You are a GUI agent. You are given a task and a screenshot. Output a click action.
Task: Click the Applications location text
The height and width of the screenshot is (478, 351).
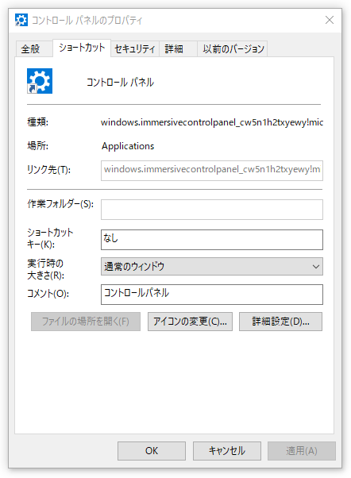[x=128, y=146]
